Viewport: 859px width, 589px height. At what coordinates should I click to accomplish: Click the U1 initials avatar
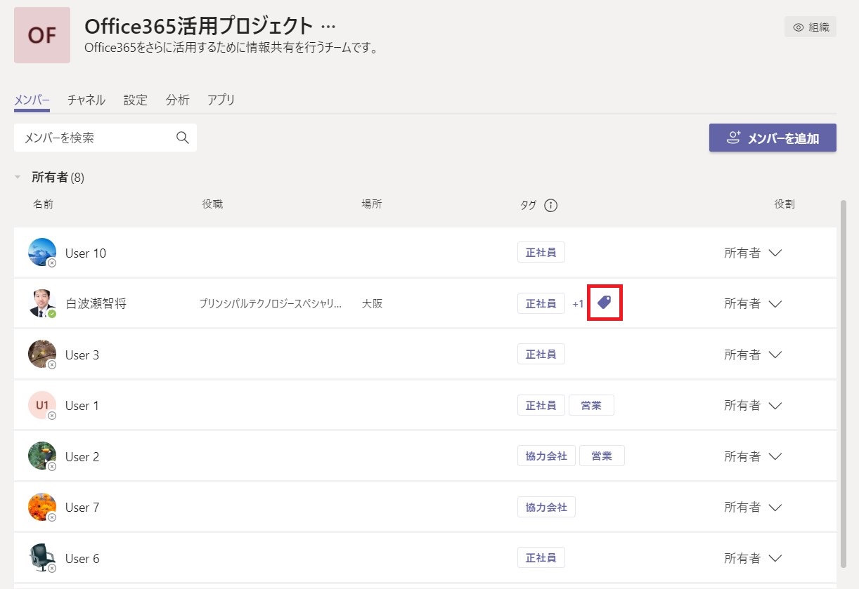coord(42,405)
